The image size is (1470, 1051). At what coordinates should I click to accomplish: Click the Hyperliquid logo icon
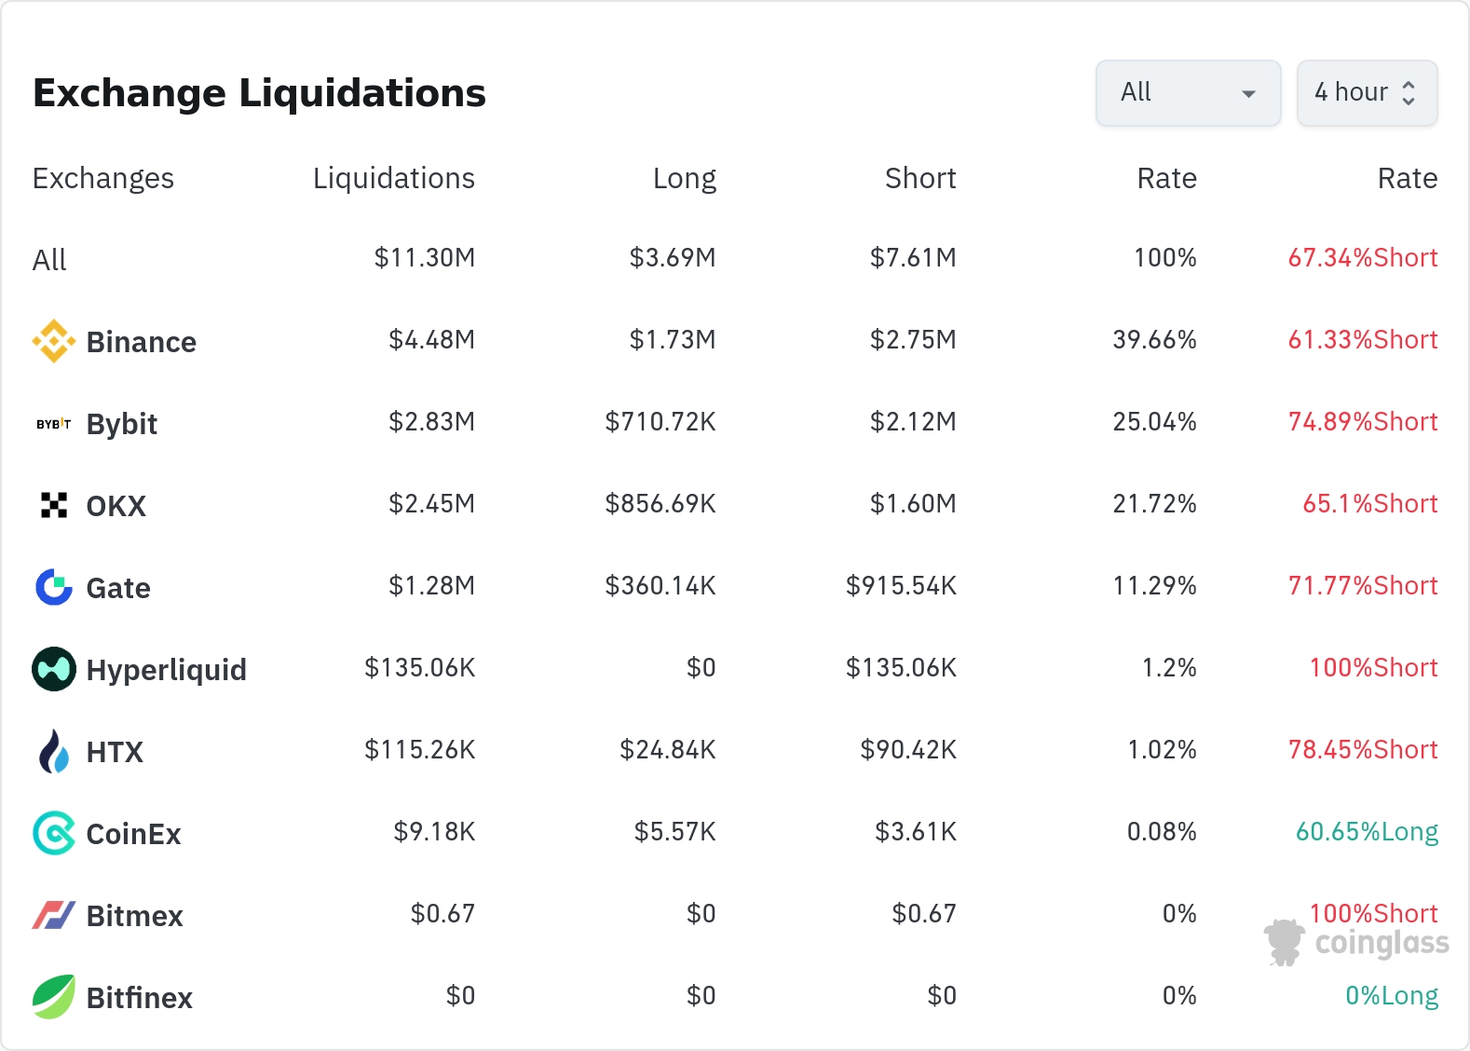pos(54,669)
